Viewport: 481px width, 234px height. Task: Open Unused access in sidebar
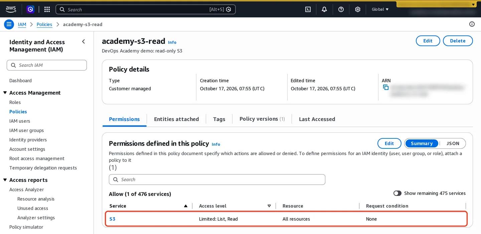[33, 208]
